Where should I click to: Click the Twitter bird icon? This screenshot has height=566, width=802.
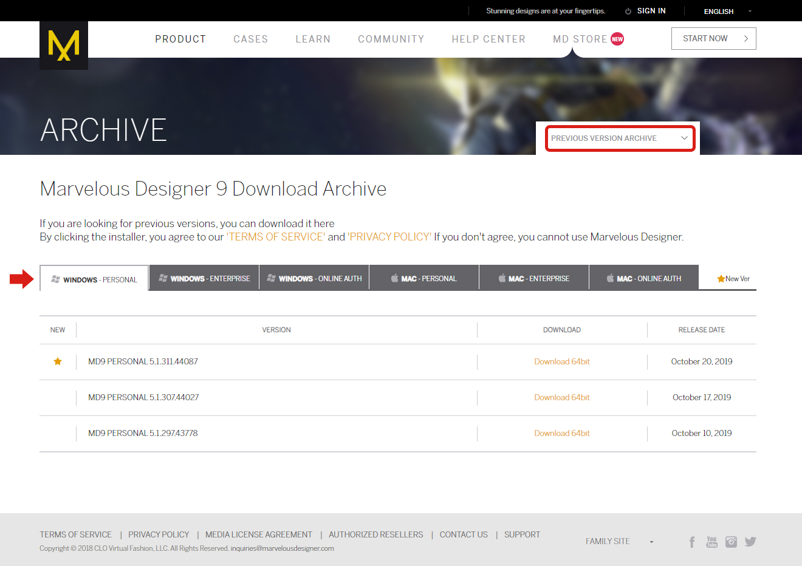(750, 542)
